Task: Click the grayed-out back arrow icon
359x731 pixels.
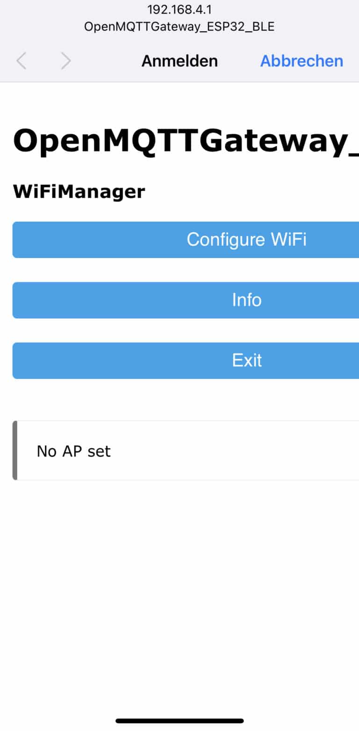Action: tap(21, 60)
